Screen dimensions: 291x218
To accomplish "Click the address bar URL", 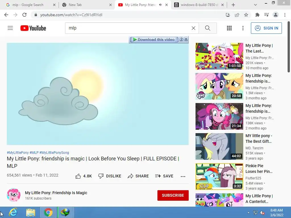I will point(71,15).
